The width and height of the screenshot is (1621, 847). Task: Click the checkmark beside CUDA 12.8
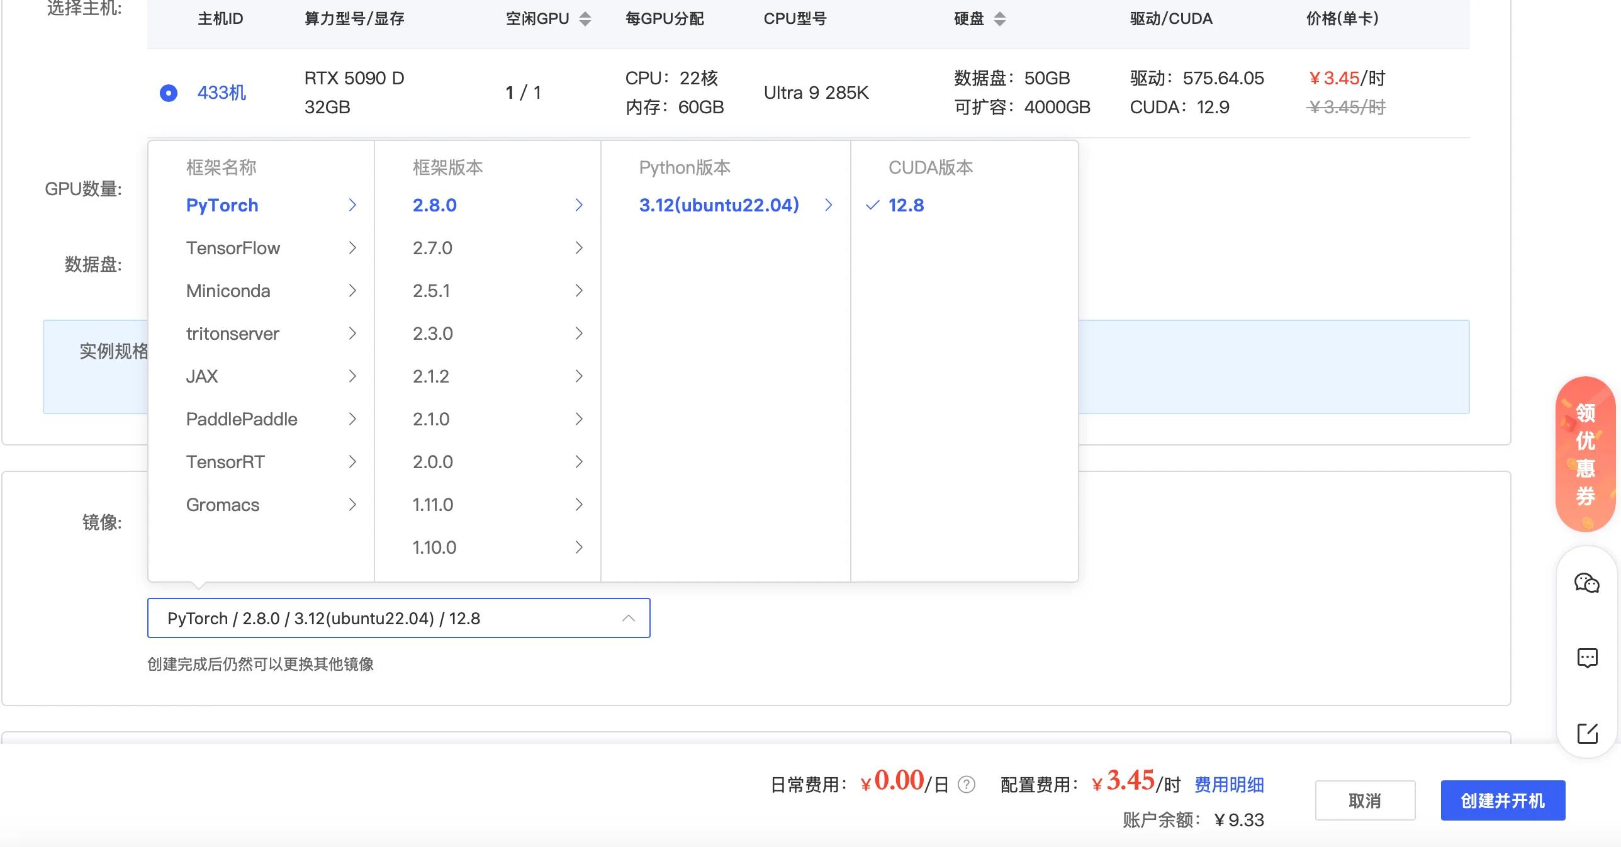(872, 205)
